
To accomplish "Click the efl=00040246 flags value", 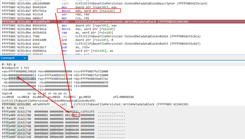I will point(124,97).
